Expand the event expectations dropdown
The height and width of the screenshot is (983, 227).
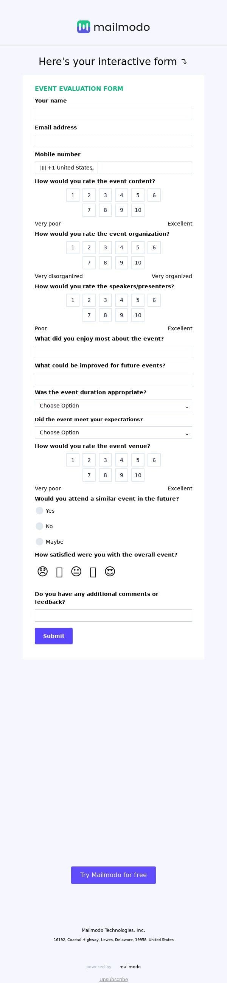113,433
